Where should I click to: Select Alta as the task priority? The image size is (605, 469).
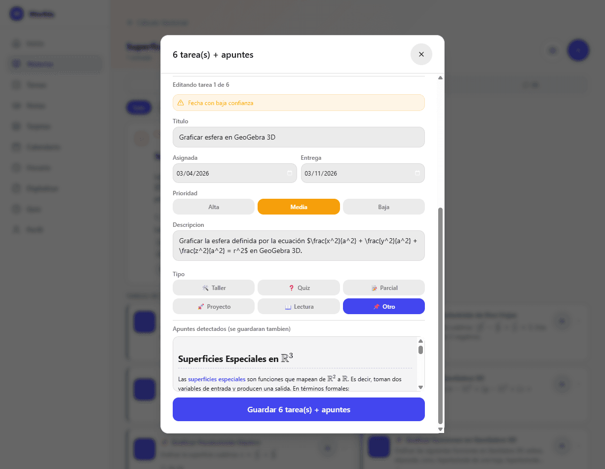pos(213,207)
